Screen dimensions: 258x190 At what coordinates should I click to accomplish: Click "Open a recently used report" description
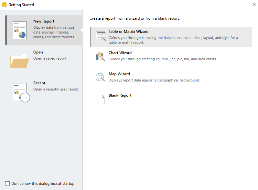click(x=56, y=89)
